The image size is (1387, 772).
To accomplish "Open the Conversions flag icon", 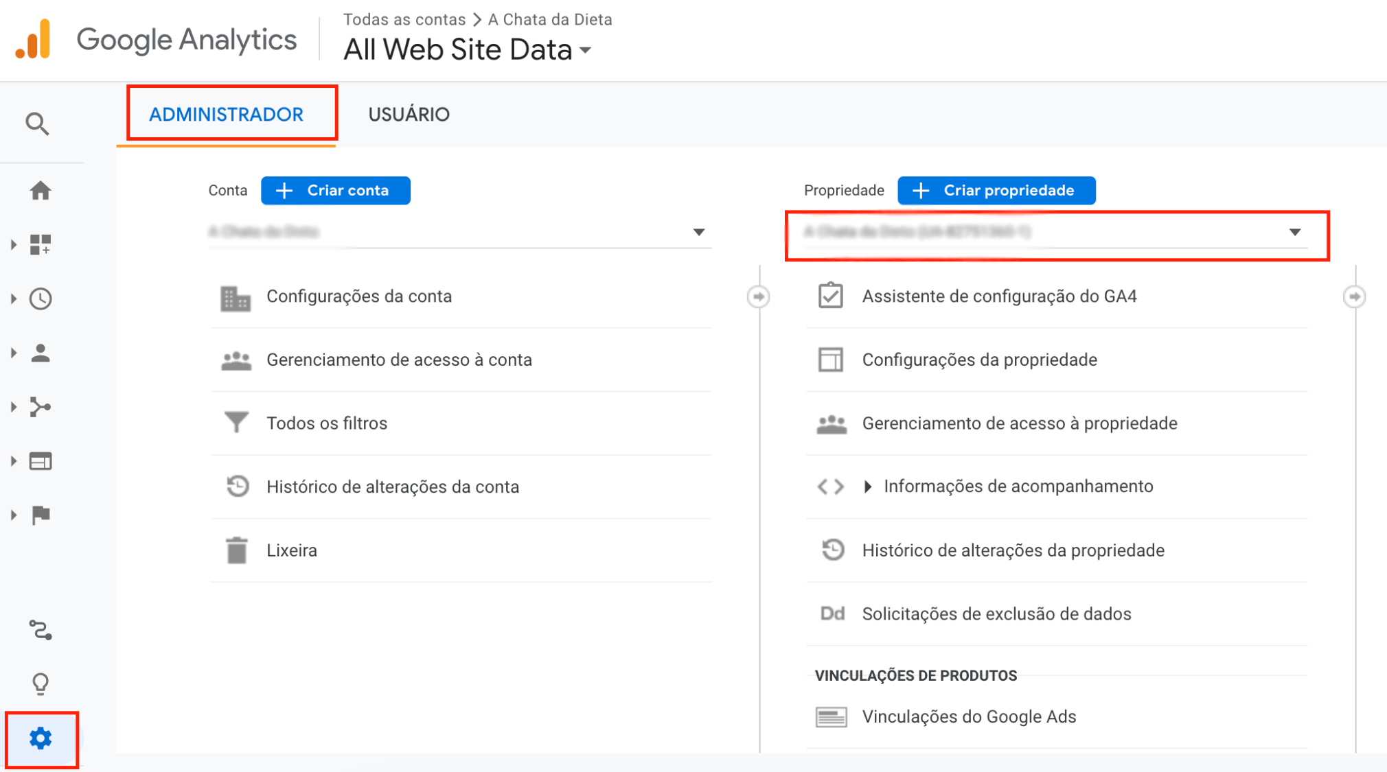I will (x=41, y=515).
